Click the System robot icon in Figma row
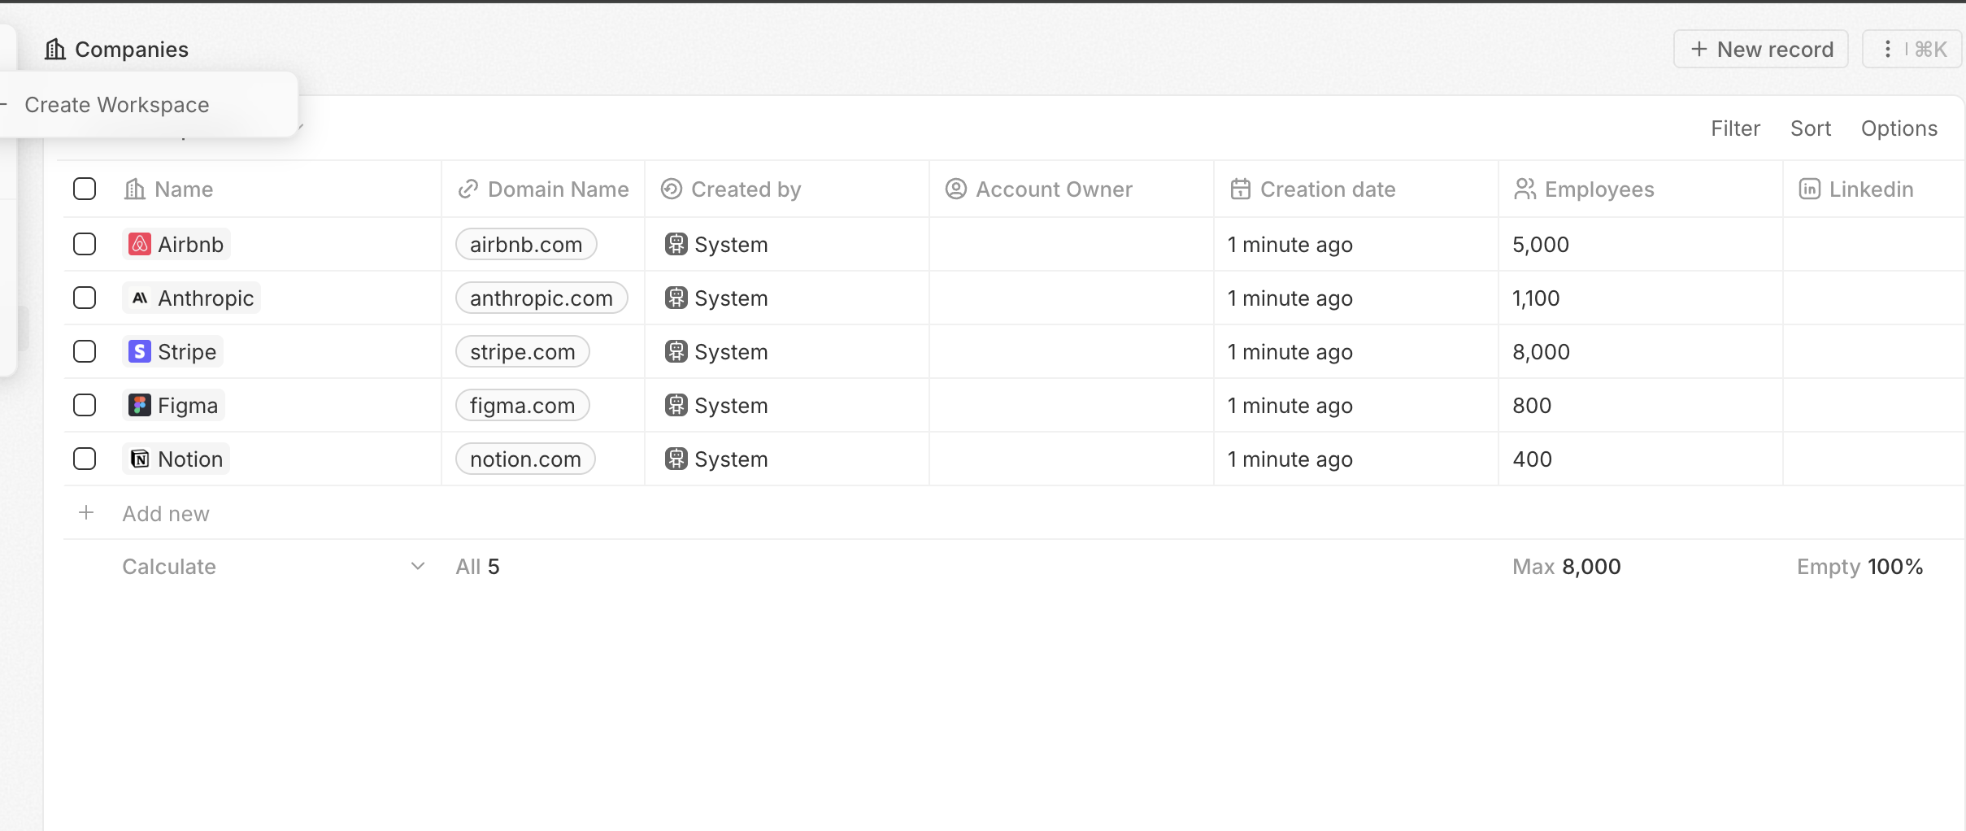Image resolution: width=1966 pixels, height=831 pixels. (676, 405)
